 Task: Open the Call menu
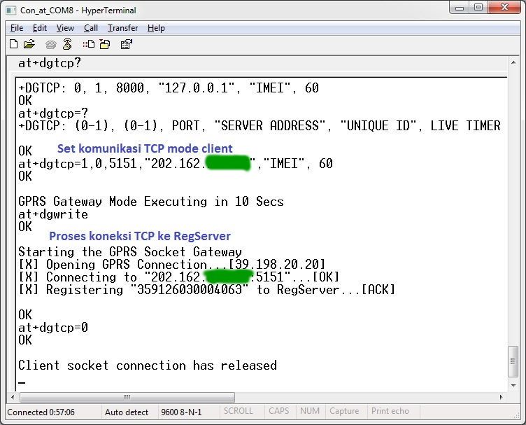pyautogui.click(x=91, y=28)
